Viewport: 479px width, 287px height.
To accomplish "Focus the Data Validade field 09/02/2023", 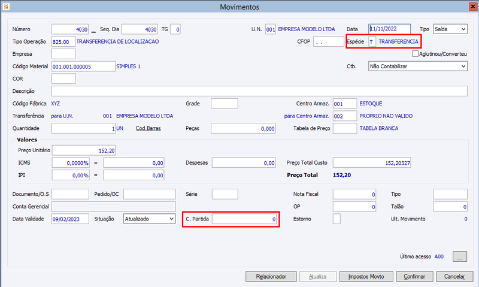I will pos(70,219).
